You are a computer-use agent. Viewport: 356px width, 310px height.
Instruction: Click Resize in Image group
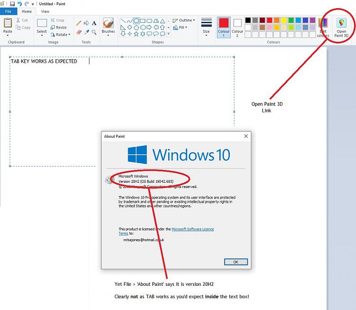[x=58, y=28]
